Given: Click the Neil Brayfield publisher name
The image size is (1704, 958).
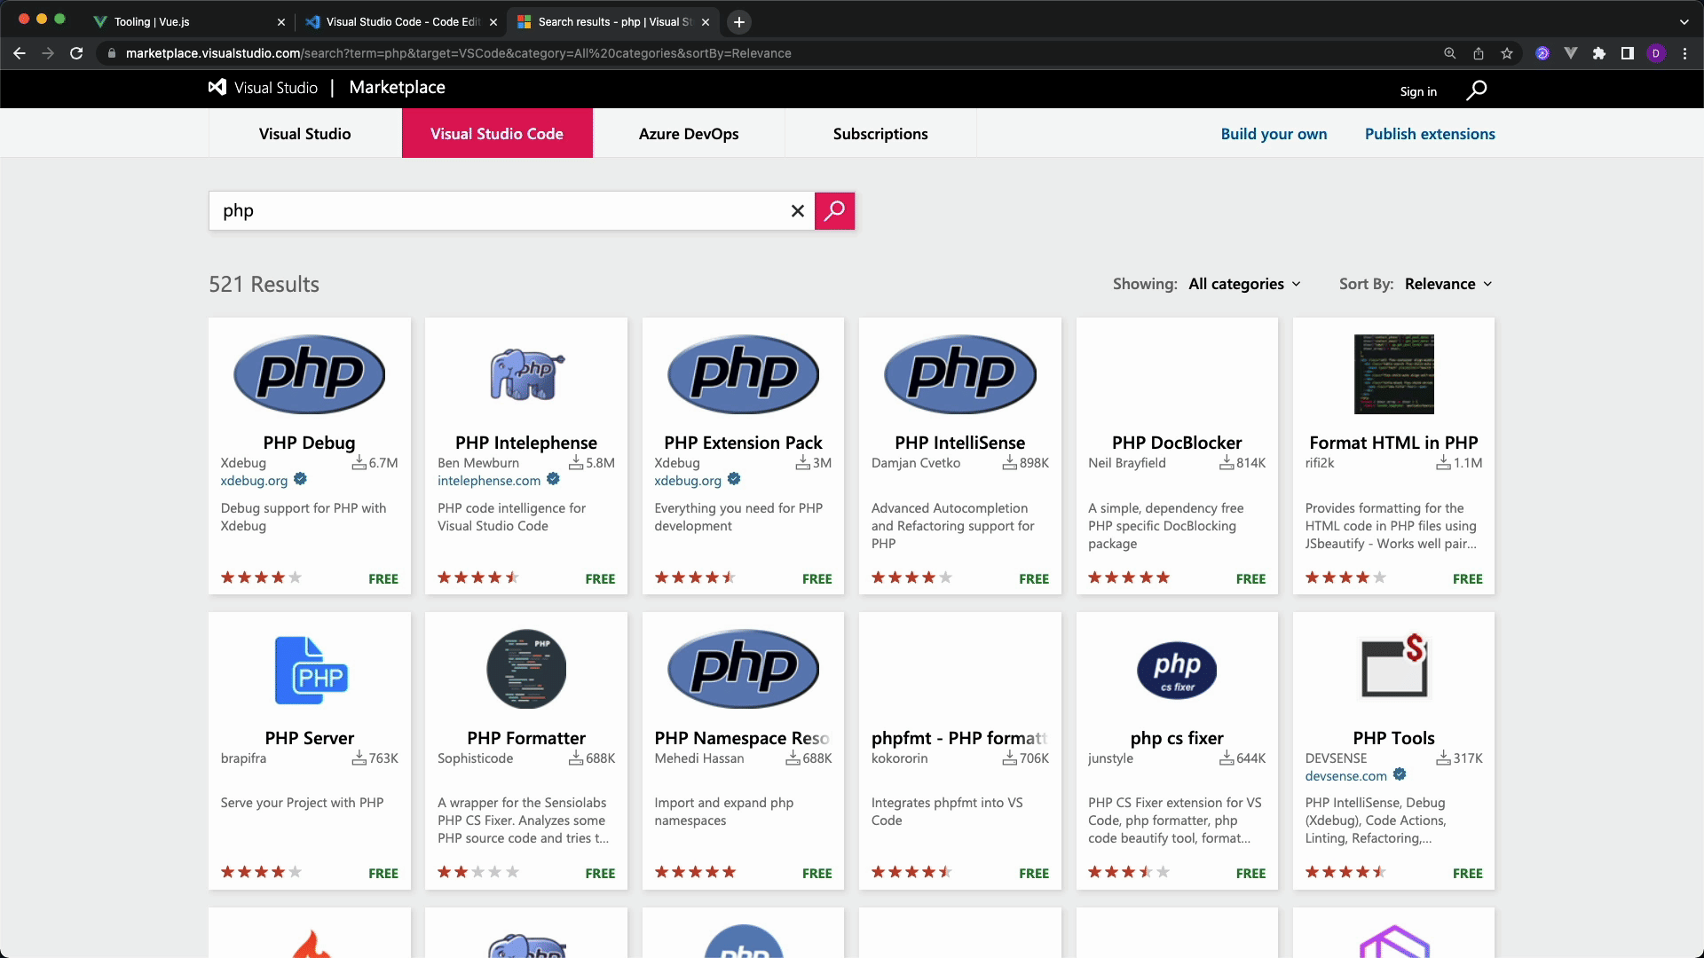Looking at the screenshot, I should tap(1127, 463).
